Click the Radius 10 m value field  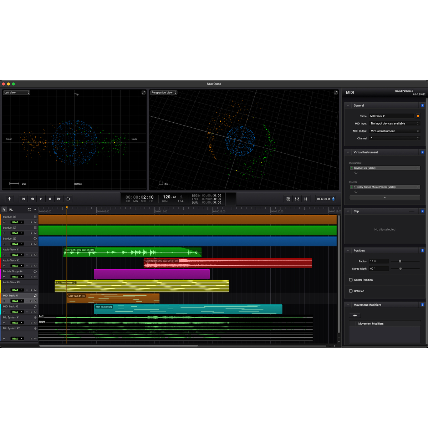click(x=379, y=261)
